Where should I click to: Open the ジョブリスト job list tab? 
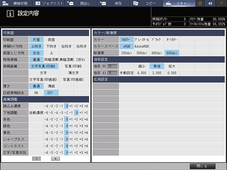(x=49, y=3)
